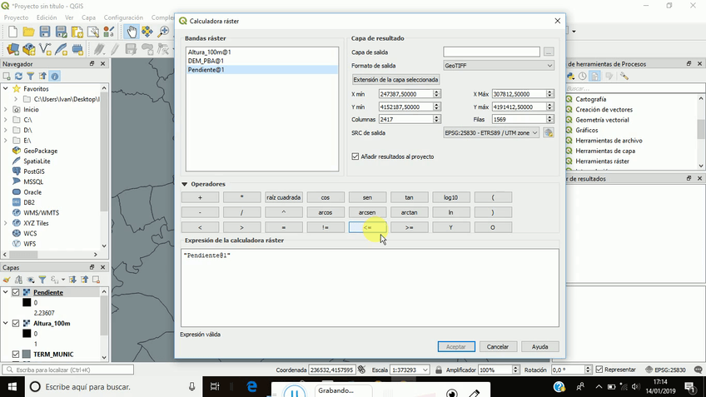Toggle Altura_100m layer visibility checkbox
This screenshot has height=397, width=706.
click(x=16, y=324)
